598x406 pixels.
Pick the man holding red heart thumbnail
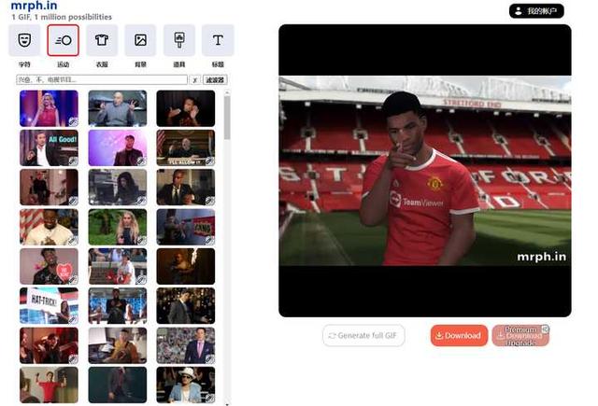(x=49, y=267)
